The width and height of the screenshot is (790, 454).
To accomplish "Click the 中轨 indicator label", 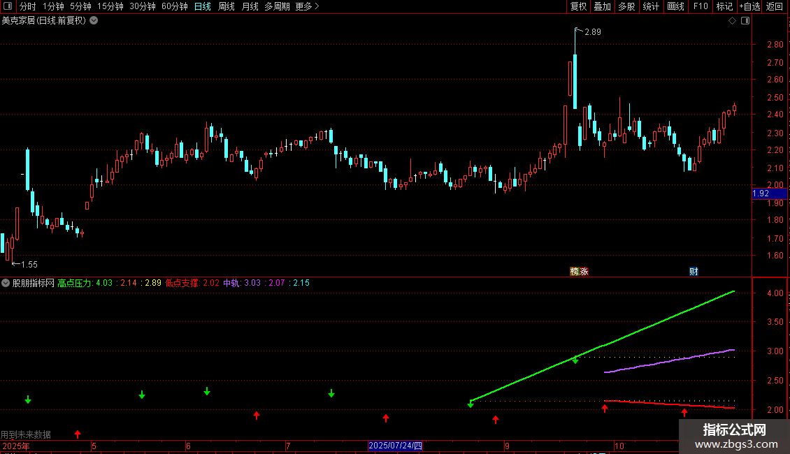I will point(232,283).
